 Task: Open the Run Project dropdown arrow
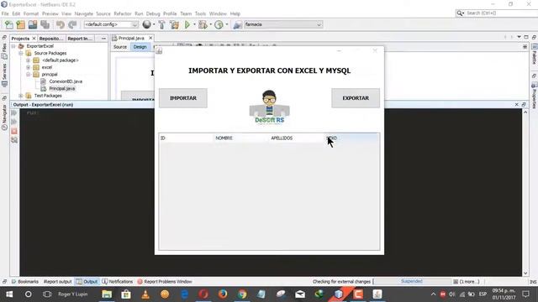(194, 24)
